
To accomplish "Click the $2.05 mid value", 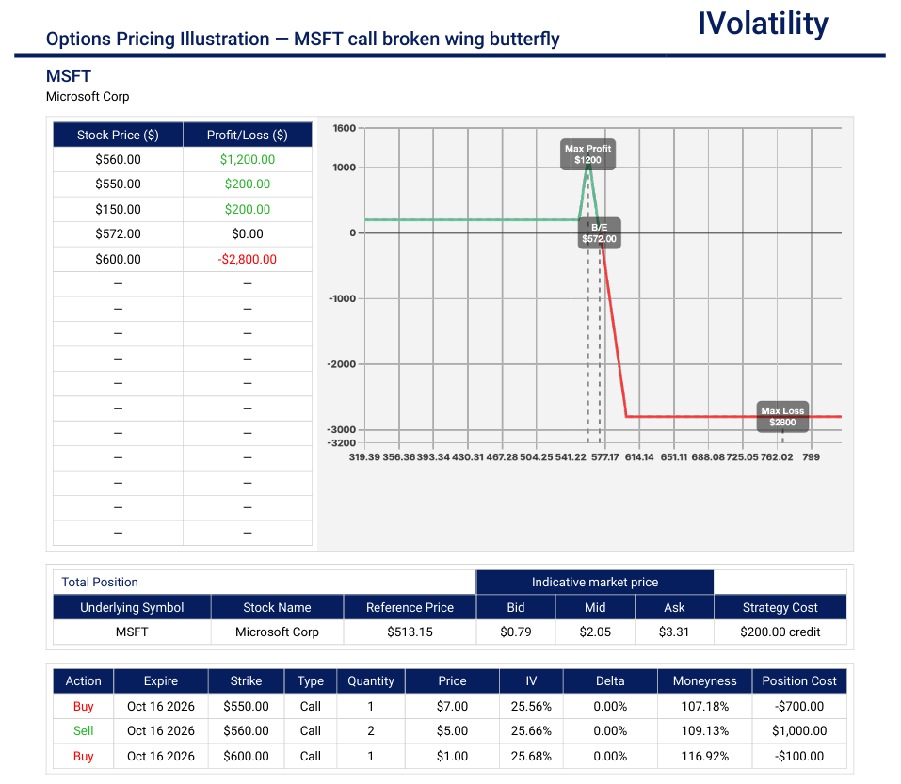I will point(595,632).
